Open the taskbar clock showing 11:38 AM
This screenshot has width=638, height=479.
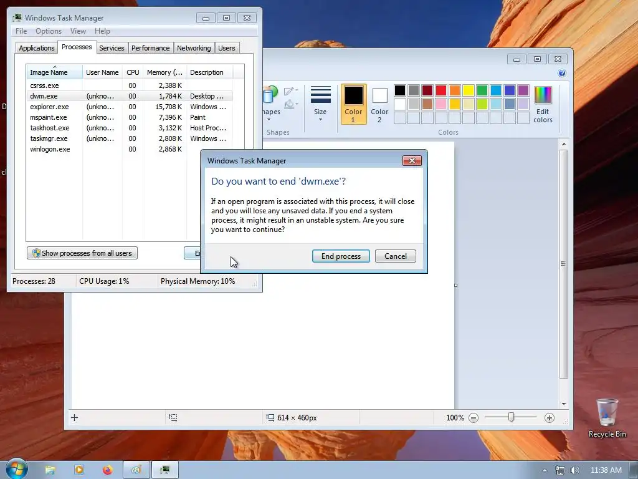(606, 470)
